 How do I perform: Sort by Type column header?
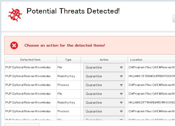coord(69,60)
